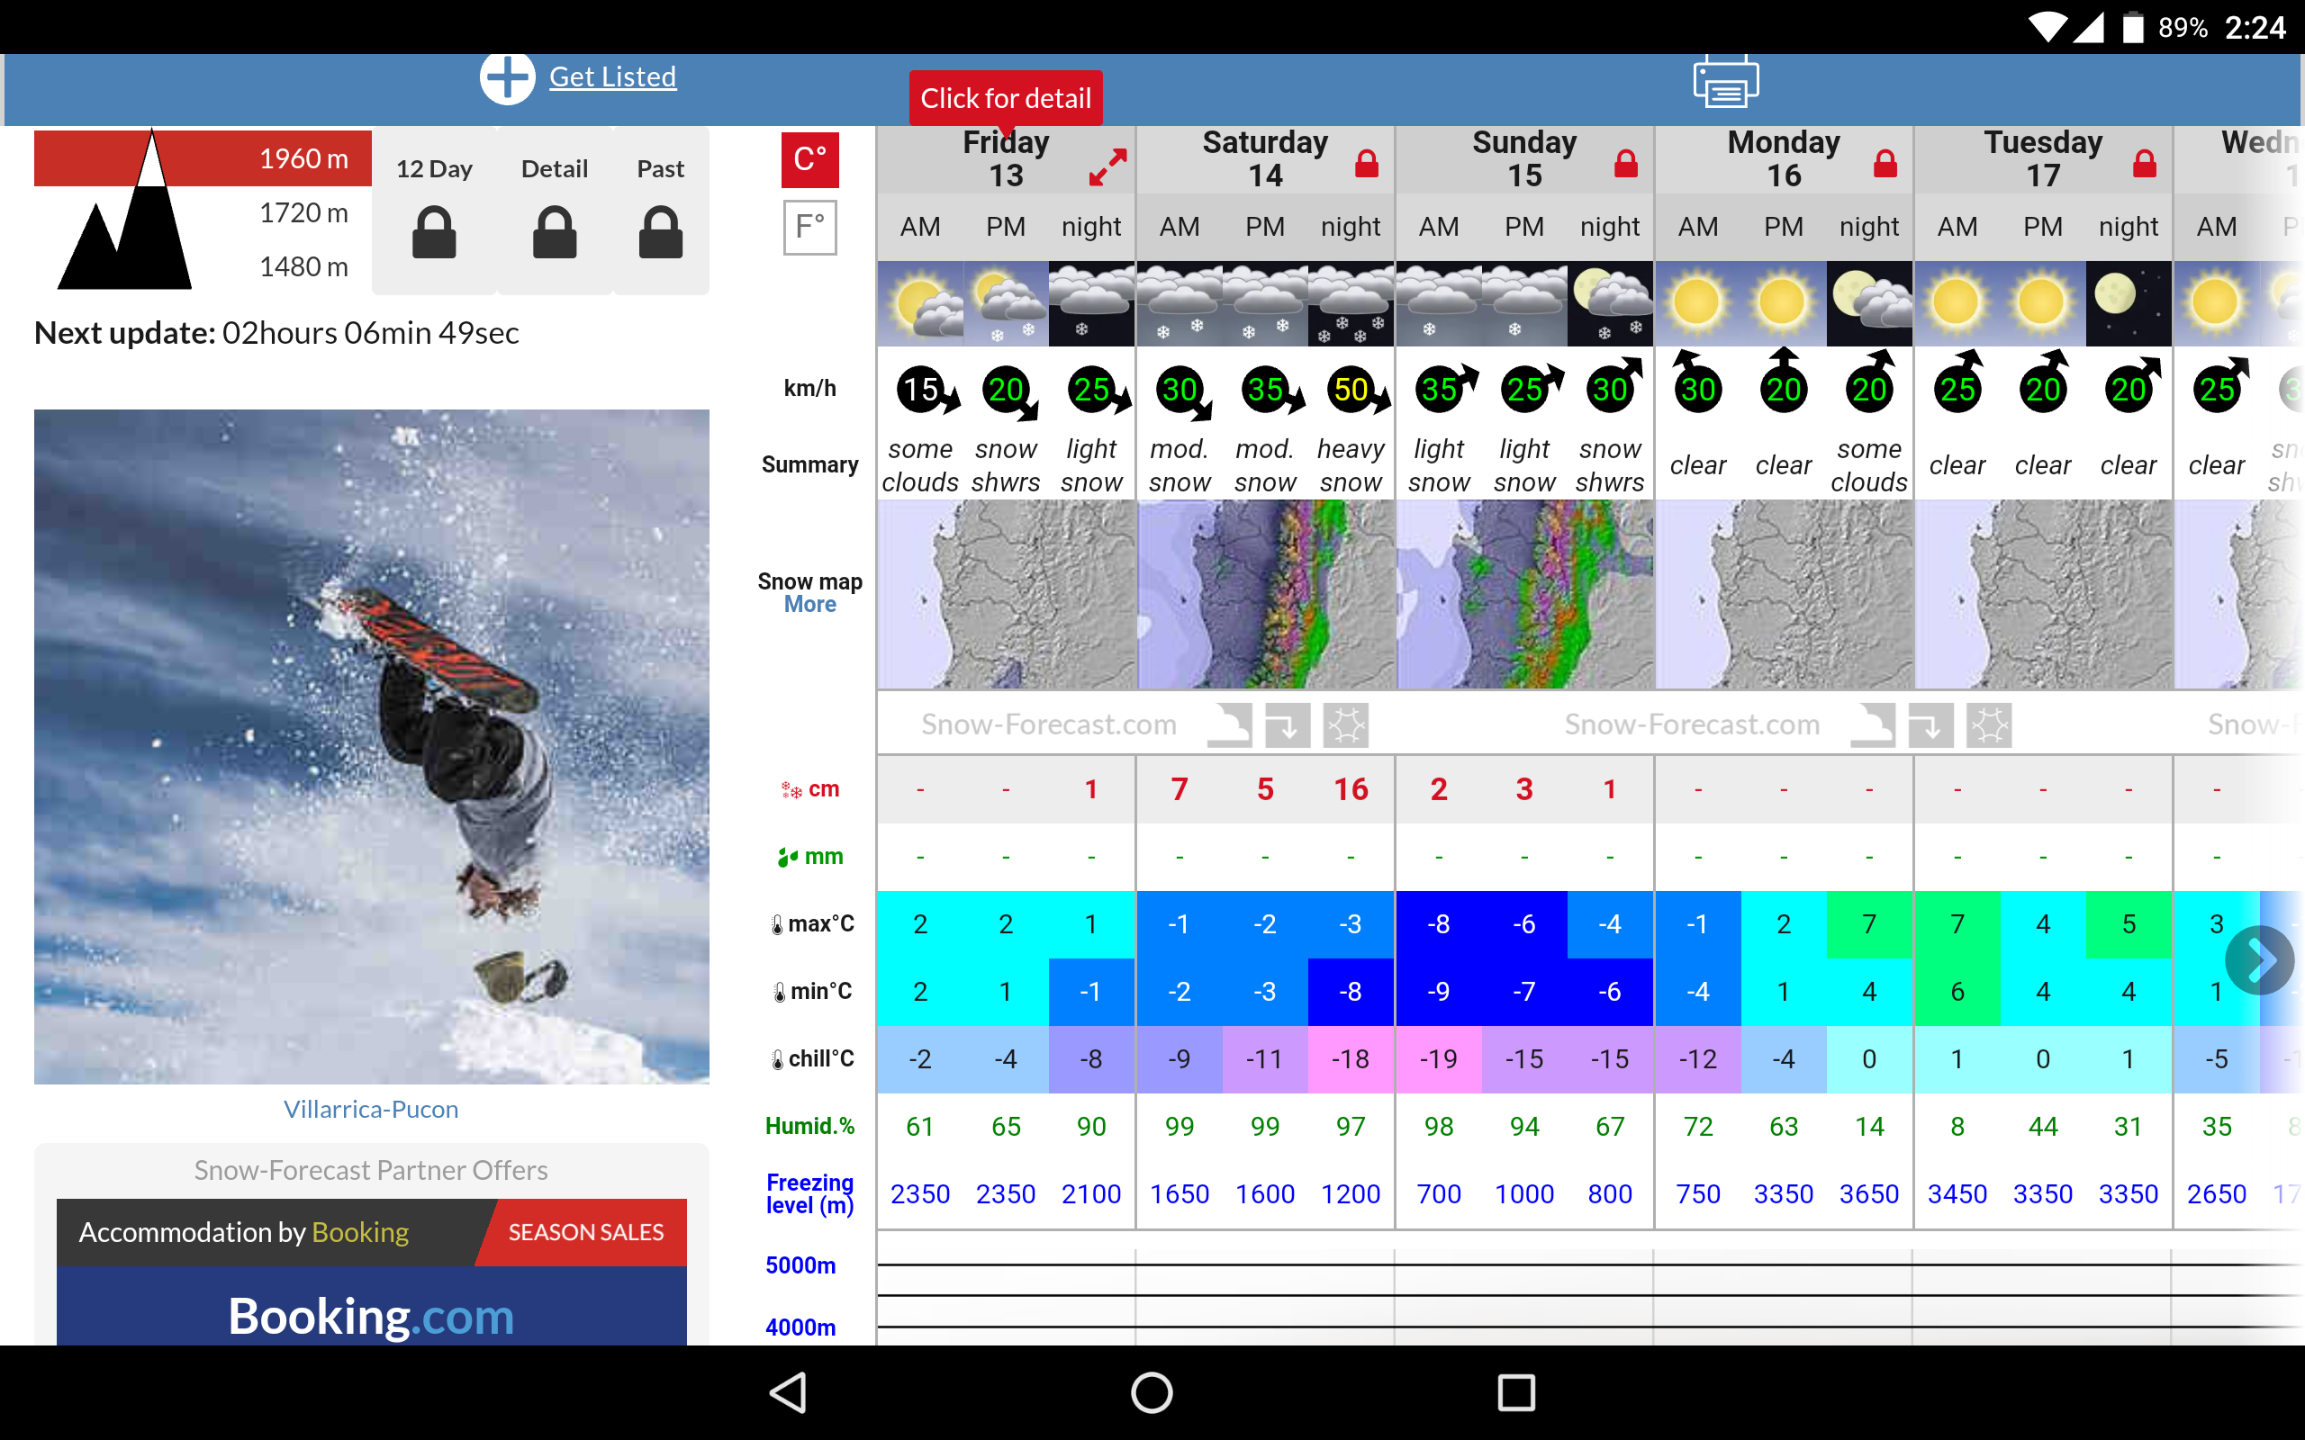Select Celsius temperature unit

(809, 159)
